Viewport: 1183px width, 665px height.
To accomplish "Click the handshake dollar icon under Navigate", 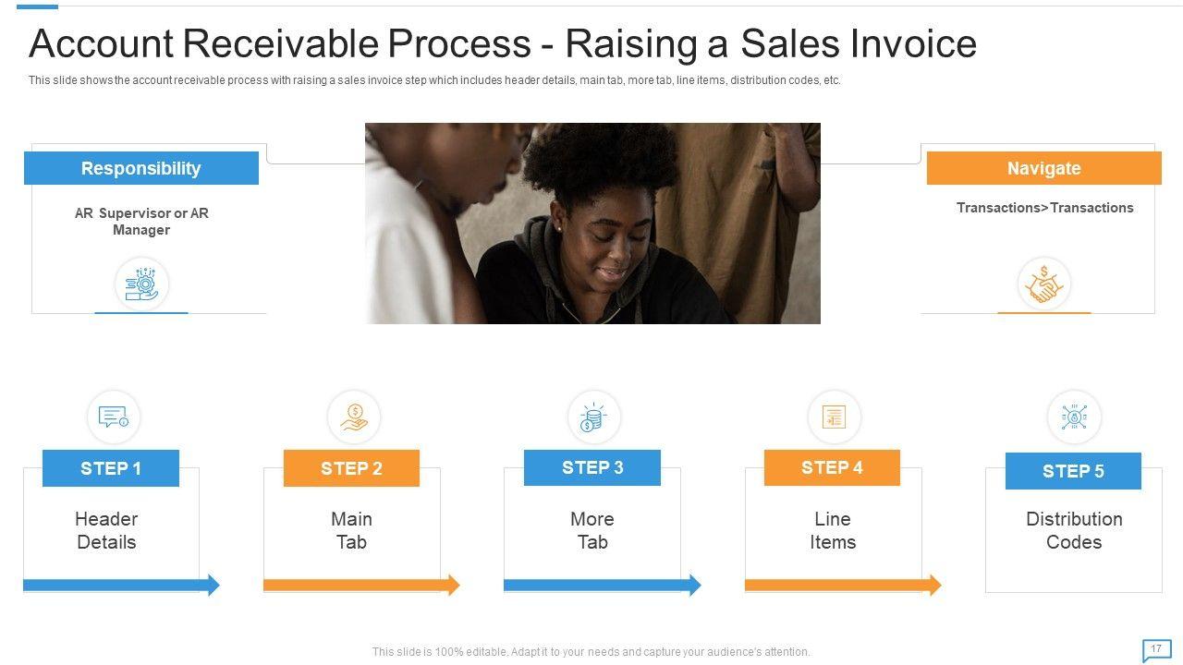I will tap(1044, 284).
